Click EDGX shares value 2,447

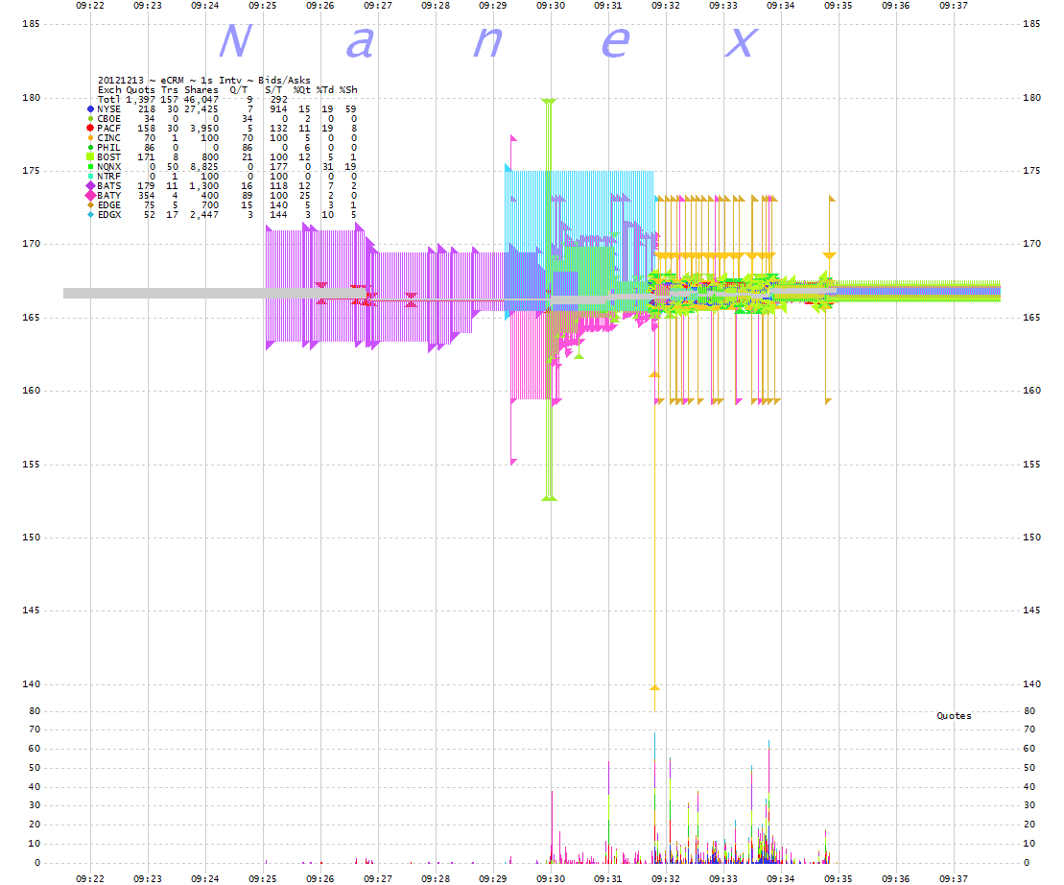pos(204,214)
